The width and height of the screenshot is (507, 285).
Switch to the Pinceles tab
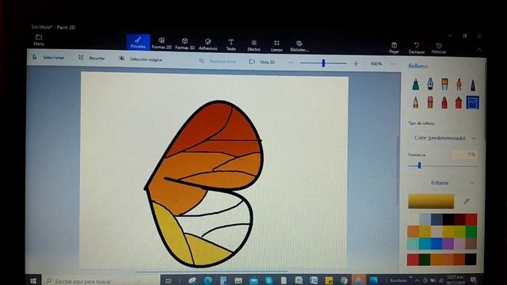(x=138, y=42)
